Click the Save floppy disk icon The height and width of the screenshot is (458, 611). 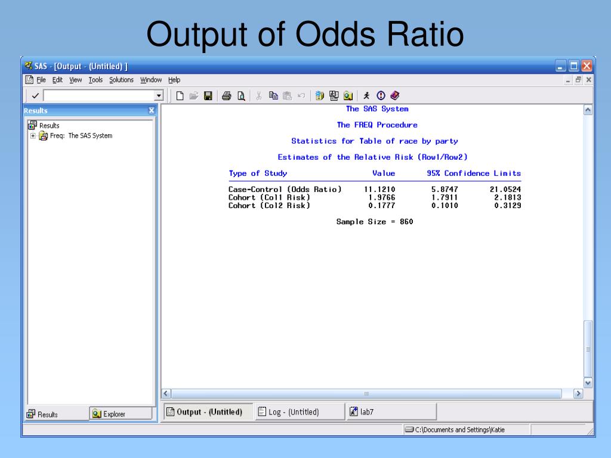pyautogui.click(x=208, y=96)
